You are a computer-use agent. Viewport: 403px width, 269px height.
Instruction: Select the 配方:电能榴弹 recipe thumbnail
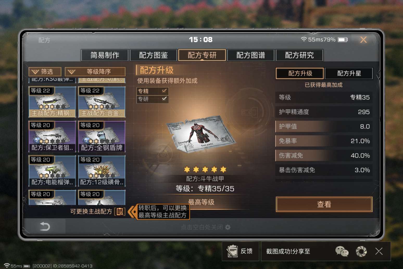[x=52, y=171]
